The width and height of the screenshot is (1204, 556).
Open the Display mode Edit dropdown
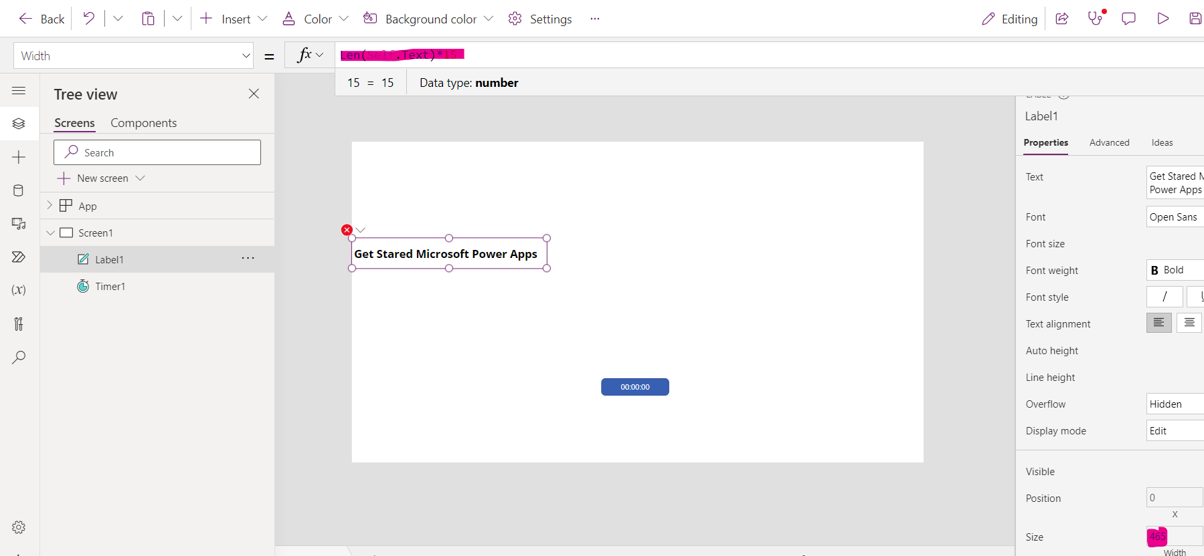click(x=1175, y=430)
